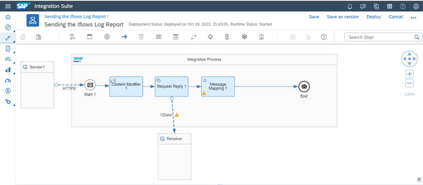
Task: Open the more options ellipsis menu
Action: click(414, 18)
